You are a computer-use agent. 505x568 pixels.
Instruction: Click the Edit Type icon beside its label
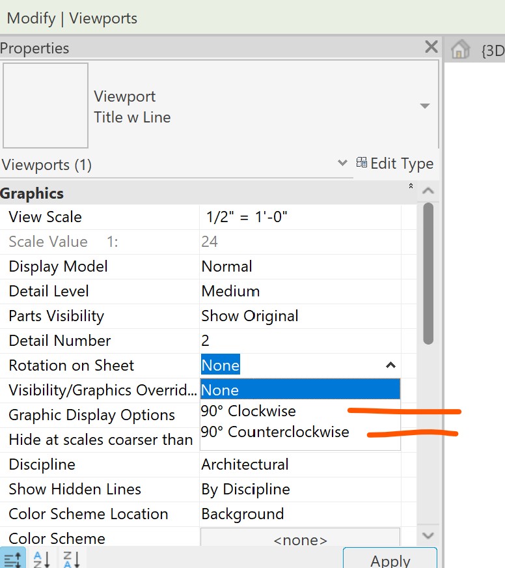coord(362,163)
